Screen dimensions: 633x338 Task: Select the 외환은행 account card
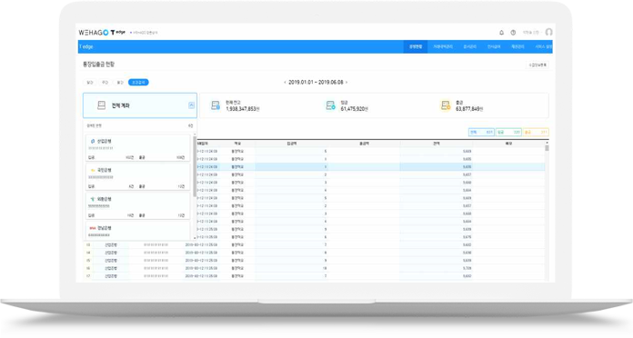(x=138, y=205)
